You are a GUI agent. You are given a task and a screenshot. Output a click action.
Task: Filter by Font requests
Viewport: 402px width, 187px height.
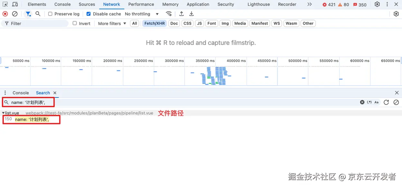(x=212, y=24)
